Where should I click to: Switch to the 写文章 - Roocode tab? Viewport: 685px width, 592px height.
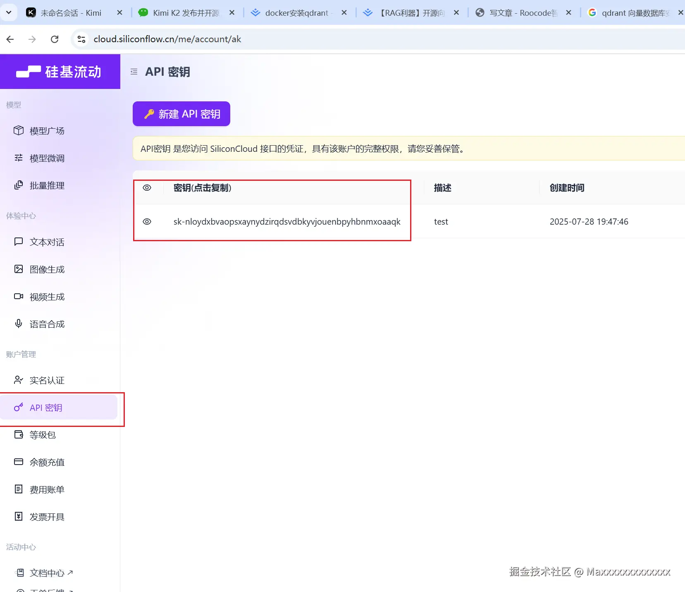point(524,13)
